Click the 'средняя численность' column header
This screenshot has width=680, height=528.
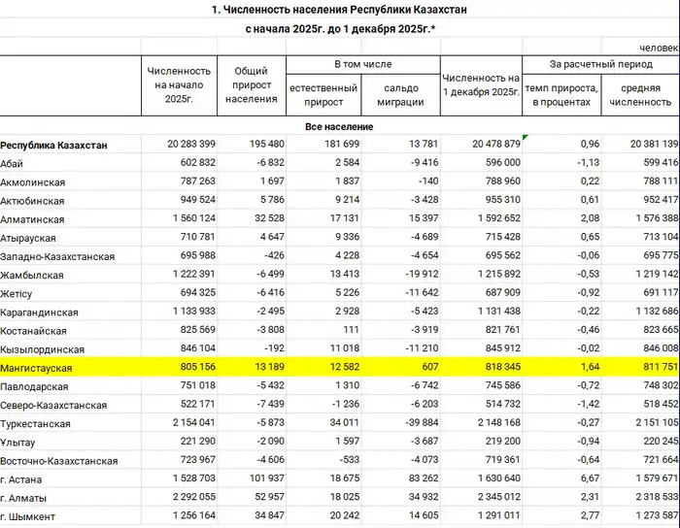(641, 95)
